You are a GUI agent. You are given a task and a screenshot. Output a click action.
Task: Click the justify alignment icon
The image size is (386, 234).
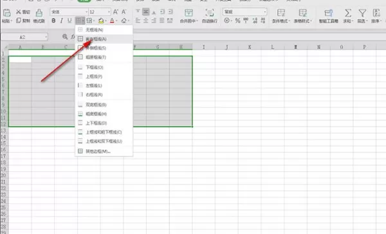point(161,21)
